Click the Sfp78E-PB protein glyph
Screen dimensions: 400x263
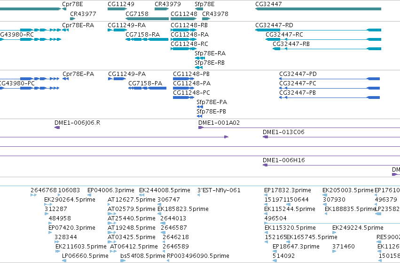point(199,116)
